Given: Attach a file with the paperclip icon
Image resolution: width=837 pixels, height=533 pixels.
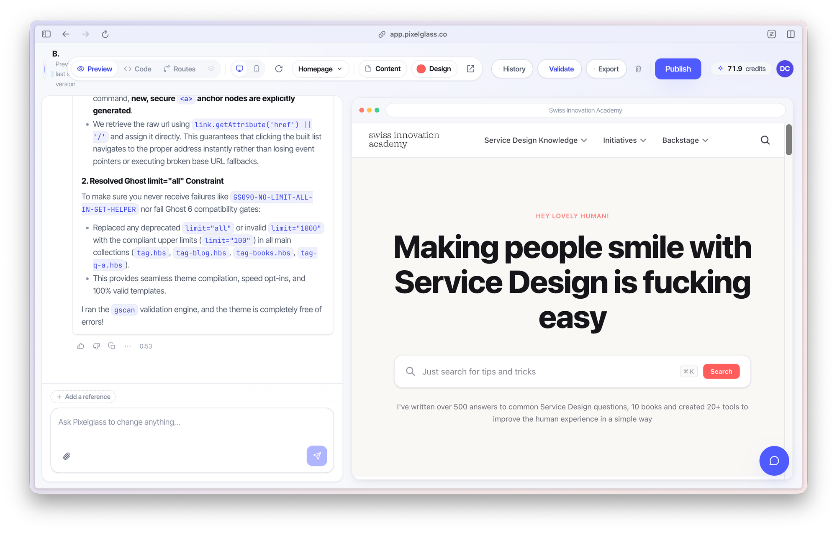Looking at the screenshot, I should [x=67, y=456].
